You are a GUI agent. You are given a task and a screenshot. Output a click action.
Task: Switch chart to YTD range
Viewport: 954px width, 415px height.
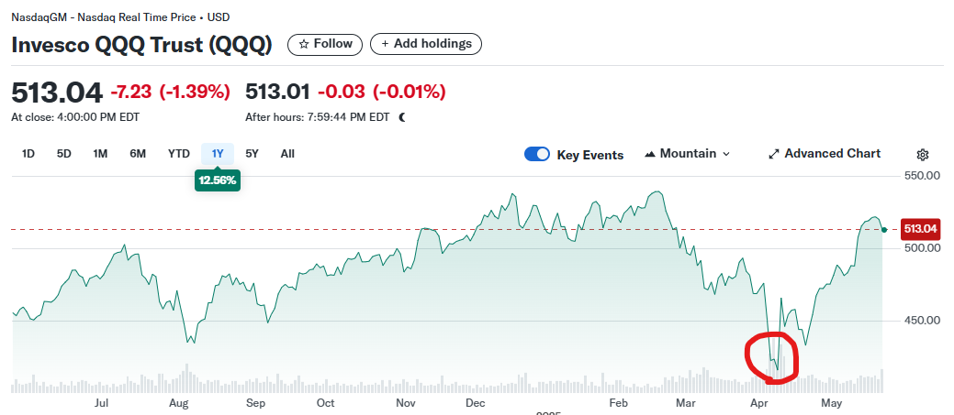(178, 154)
